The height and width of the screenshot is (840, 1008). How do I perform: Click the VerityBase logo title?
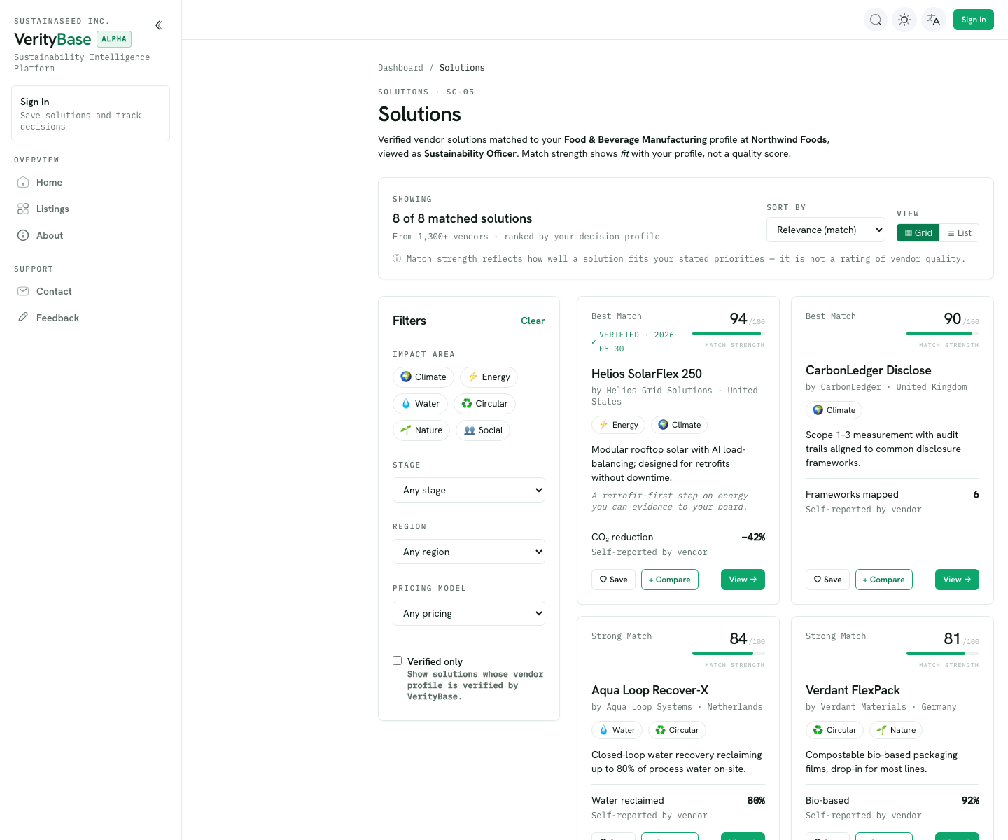[x=52, y=39]
